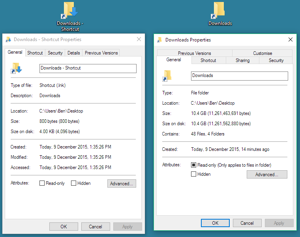The image size is (300, 237).
Task: Click Cancel in Downloads Properties window
Action: click(247, 223)
